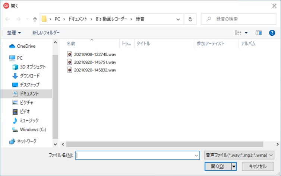Click 新しいフォルダー to create folder
The image size is (281, 176).
pos(46,33)
